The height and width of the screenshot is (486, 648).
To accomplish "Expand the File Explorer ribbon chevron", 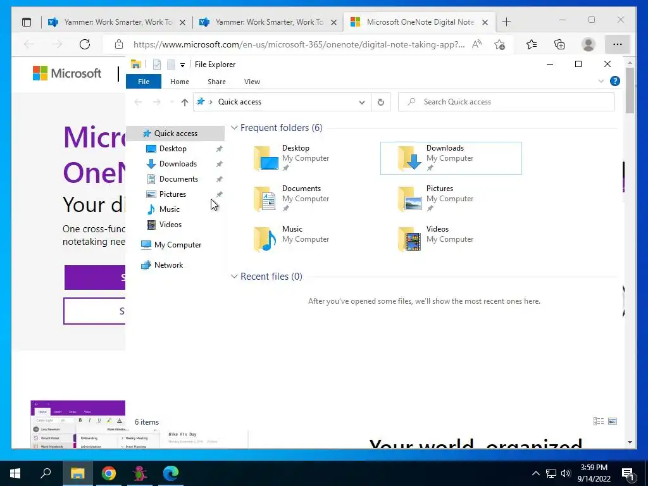I will 601,81.
